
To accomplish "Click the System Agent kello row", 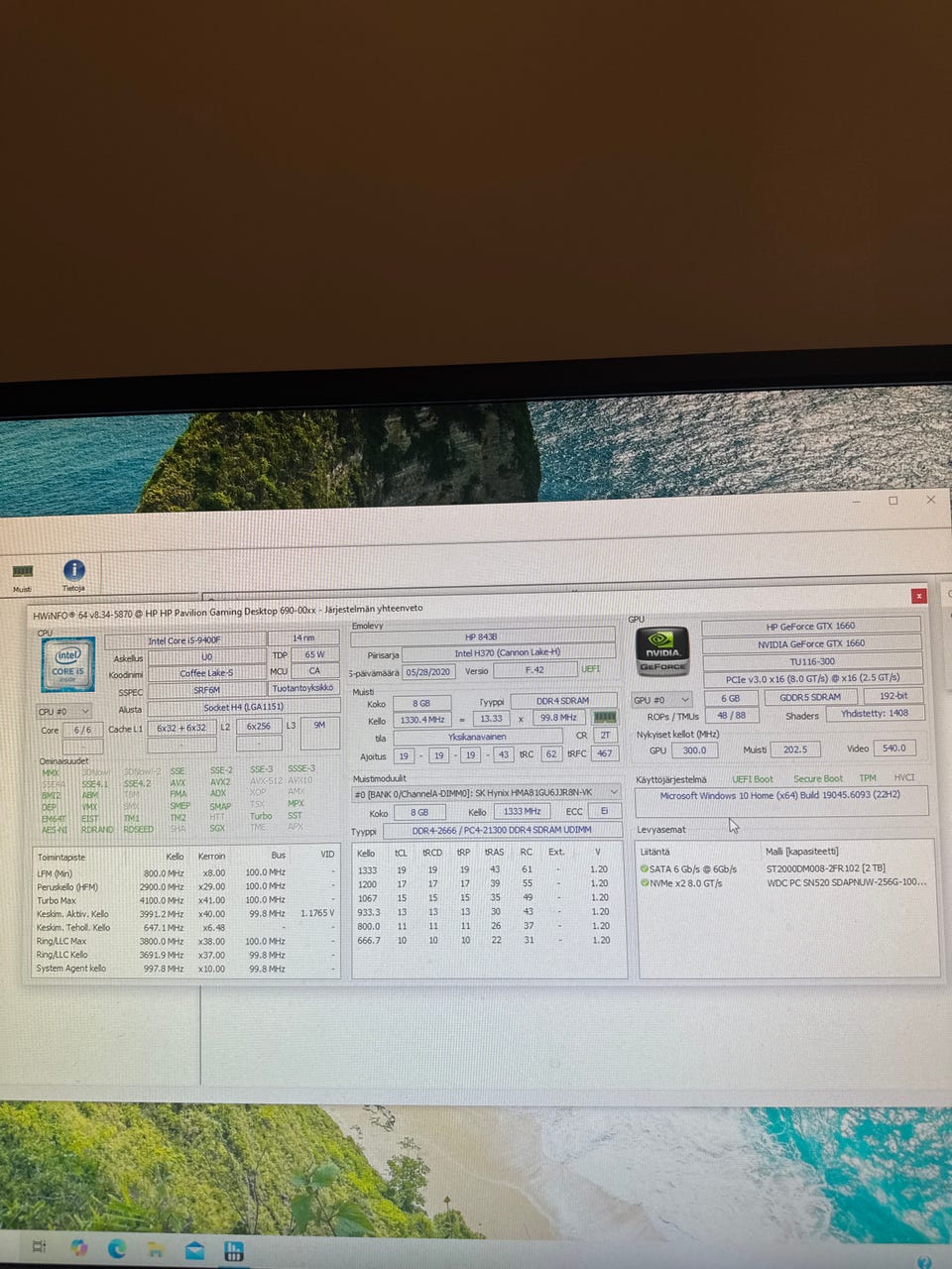I will tap(185, 969).
